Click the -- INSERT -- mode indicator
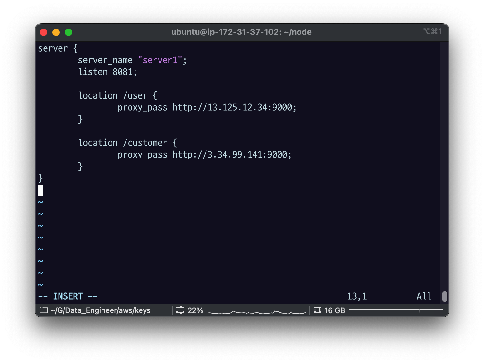This screenshot has height=363, width=484. coord(68,296)
